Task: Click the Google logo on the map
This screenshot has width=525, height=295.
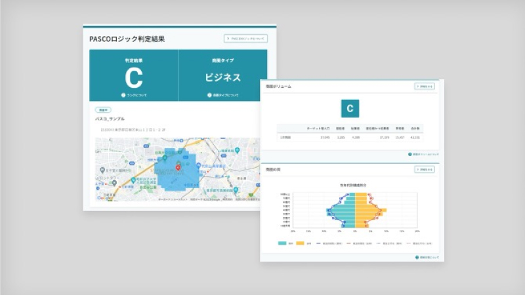Action: point(104,198)
